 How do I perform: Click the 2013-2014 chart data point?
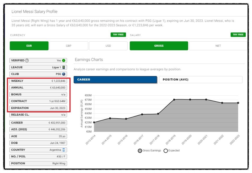pyautogui.click(x=94, y=122)
